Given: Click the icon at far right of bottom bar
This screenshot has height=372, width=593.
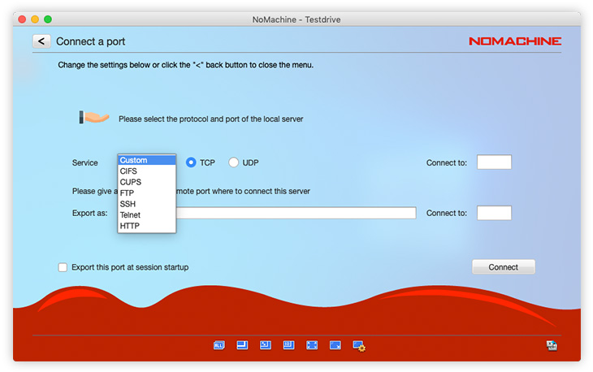Looking at the screenshot, I should click(552, 345).
